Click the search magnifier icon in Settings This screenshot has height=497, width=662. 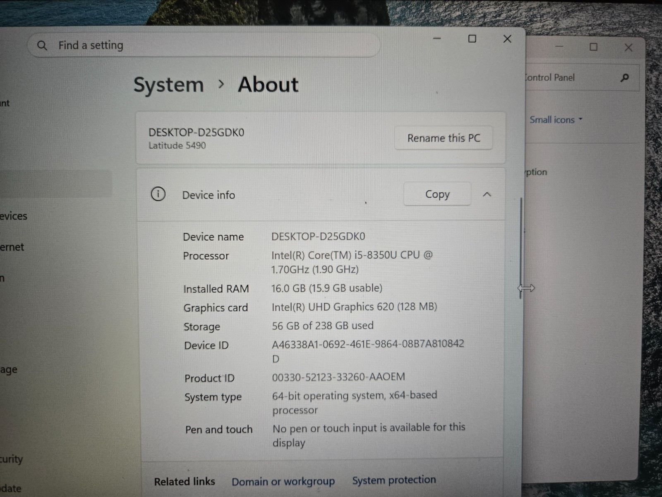click(42, 45)
